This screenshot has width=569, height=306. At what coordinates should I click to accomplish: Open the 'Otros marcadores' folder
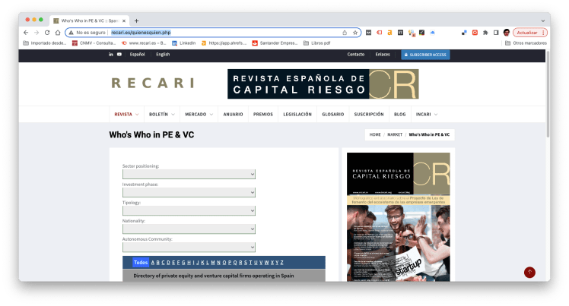tap(526, 43)
